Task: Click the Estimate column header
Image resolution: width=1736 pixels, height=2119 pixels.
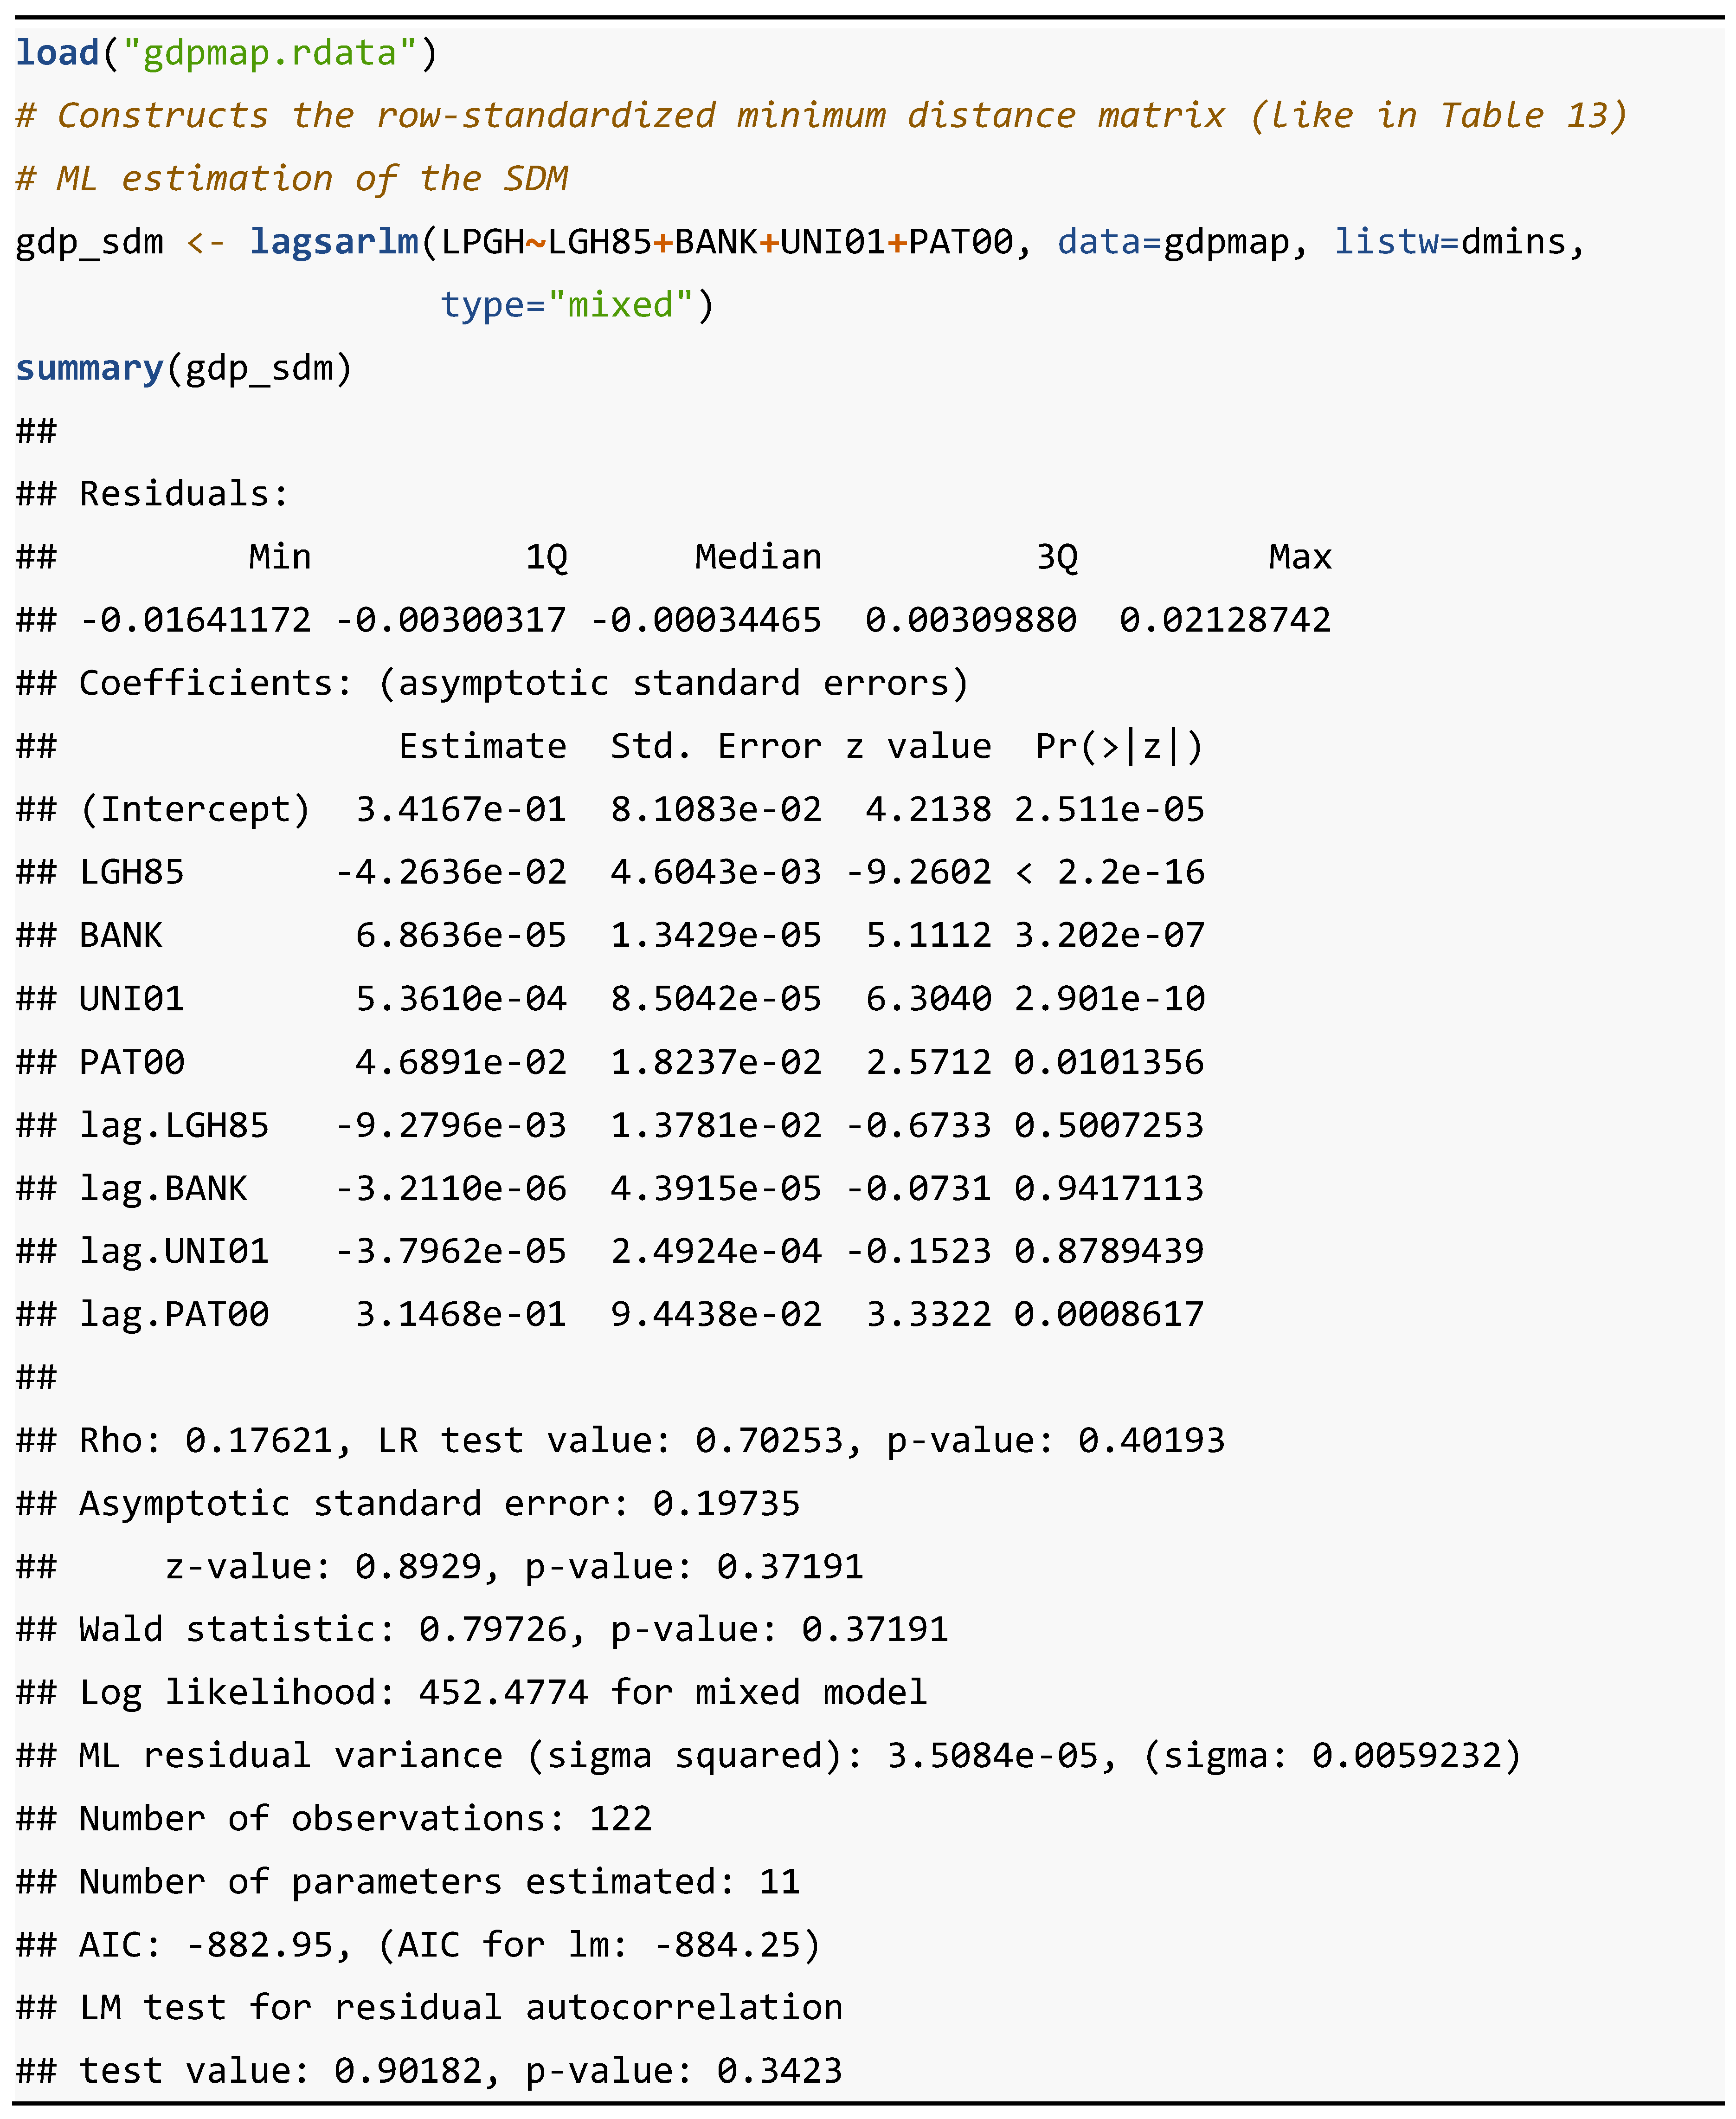Action: click(x=482, y=746)
